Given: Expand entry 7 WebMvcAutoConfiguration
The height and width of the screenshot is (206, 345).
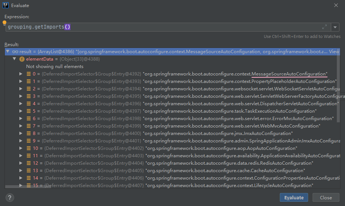Looking at the screenshot, I should (x=21, y=126).
